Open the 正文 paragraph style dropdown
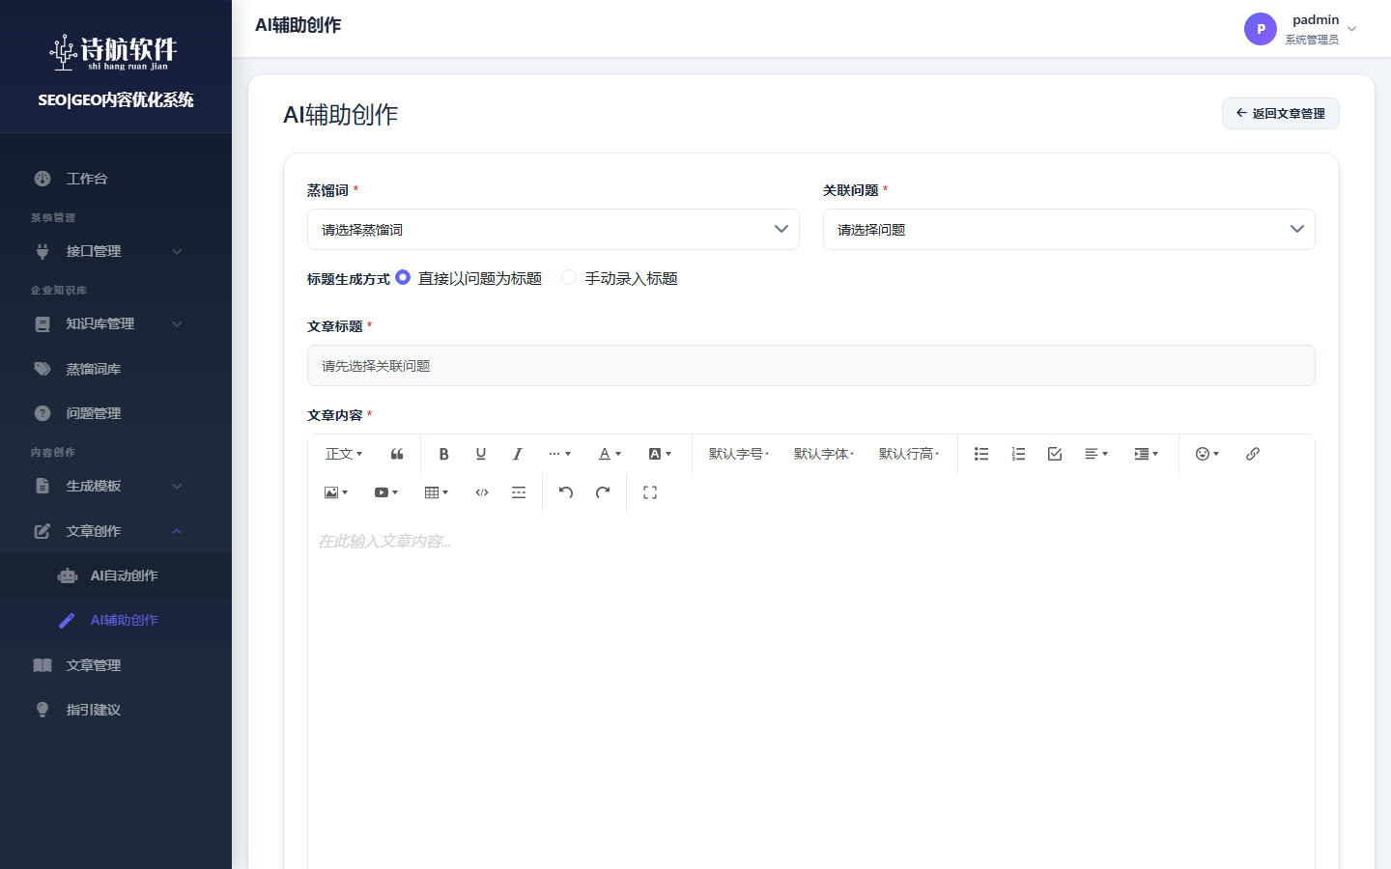Screen dimensions: 1391x869 click(344, 454)
